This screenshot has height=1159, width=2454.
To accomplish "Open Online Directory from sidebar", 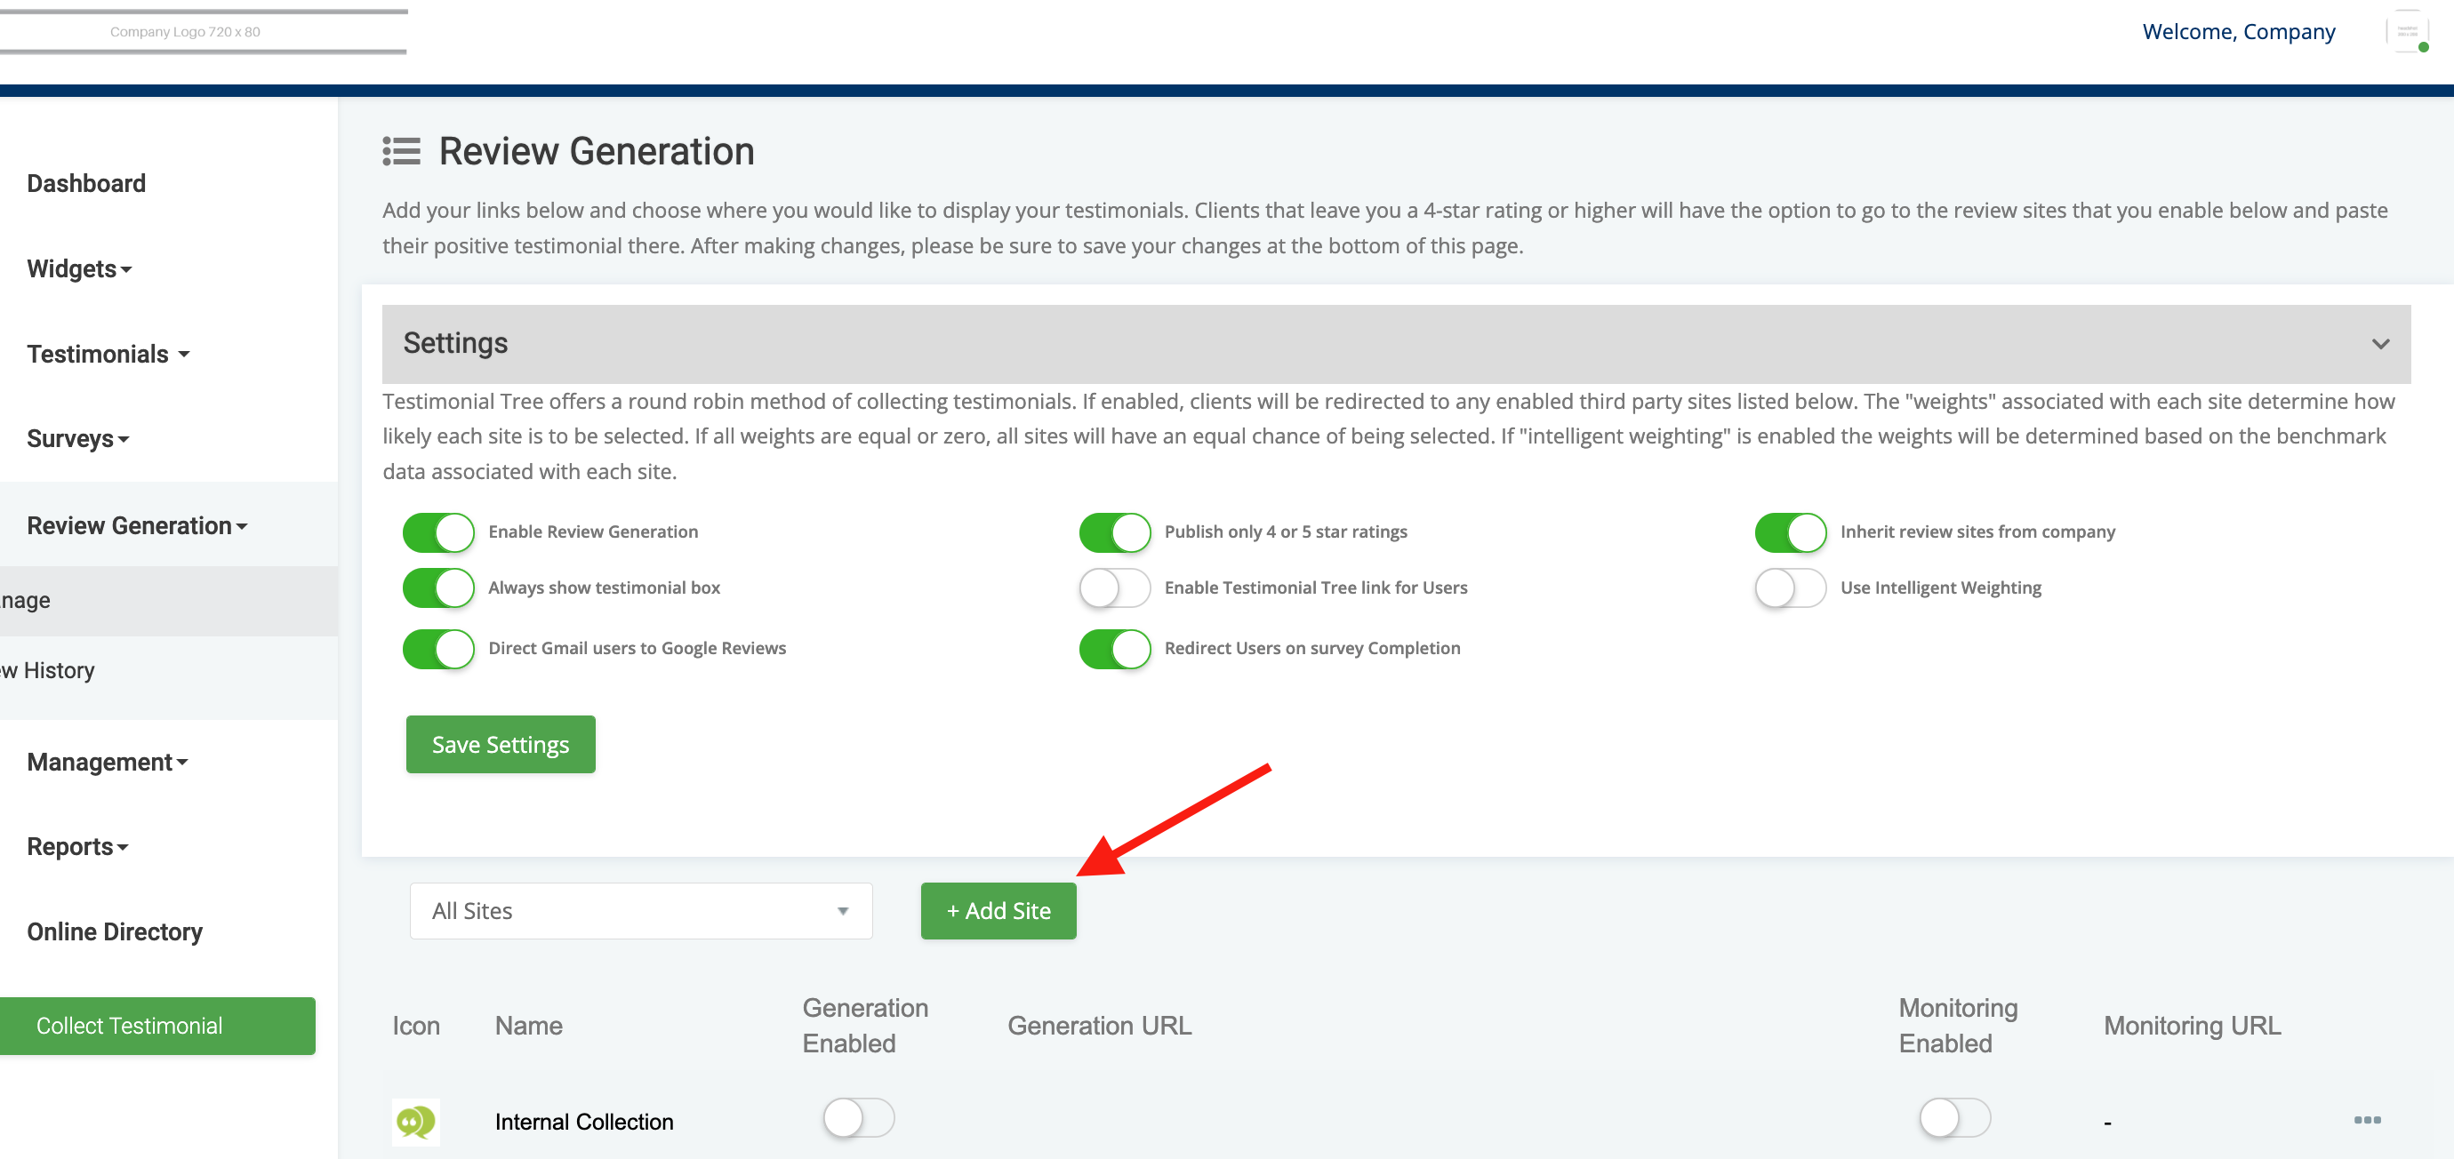I will (x=115, y=931).
